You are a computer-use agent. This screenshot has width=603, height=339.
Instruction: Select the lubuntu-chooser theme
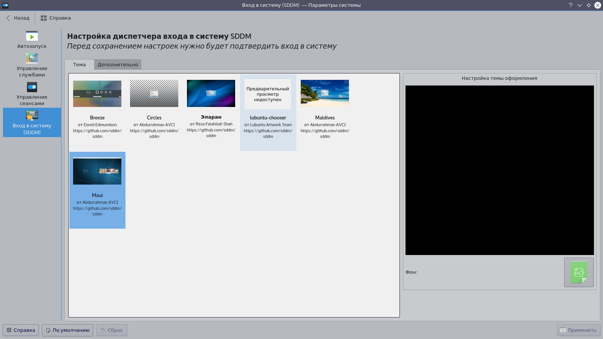point(268,95)
